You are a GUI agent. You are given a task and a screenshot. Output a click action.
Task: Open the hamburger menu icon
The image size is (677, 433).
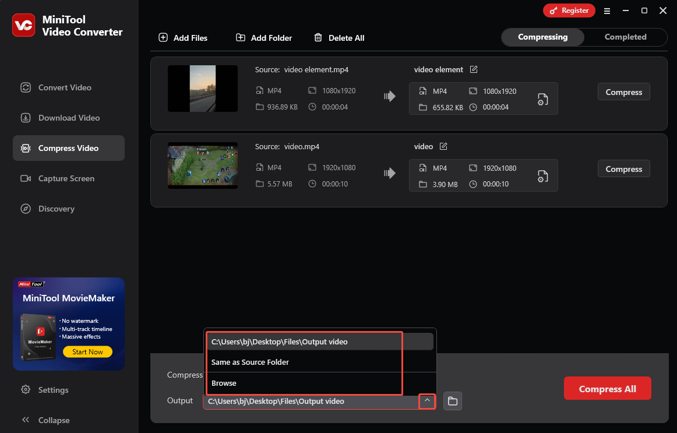coord(607,11)
